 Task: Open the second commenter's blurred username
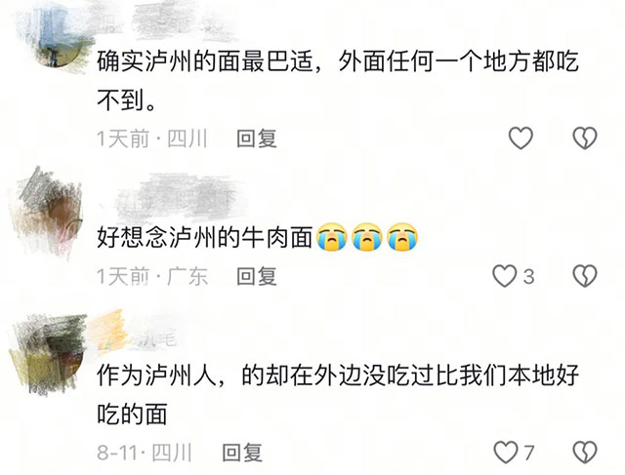[176, 197]
